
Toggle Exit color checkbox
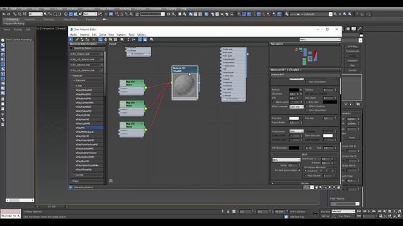click(x=307, y=102)
